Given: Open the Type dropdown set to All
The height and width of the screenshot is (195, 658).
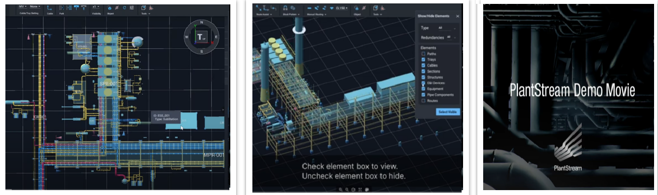Looking at the screenshot, I should point(447,28).
